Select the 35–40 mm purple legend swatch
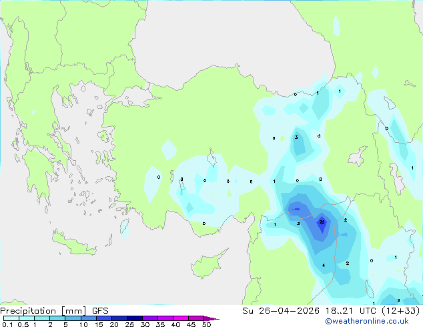 (165, 318)
